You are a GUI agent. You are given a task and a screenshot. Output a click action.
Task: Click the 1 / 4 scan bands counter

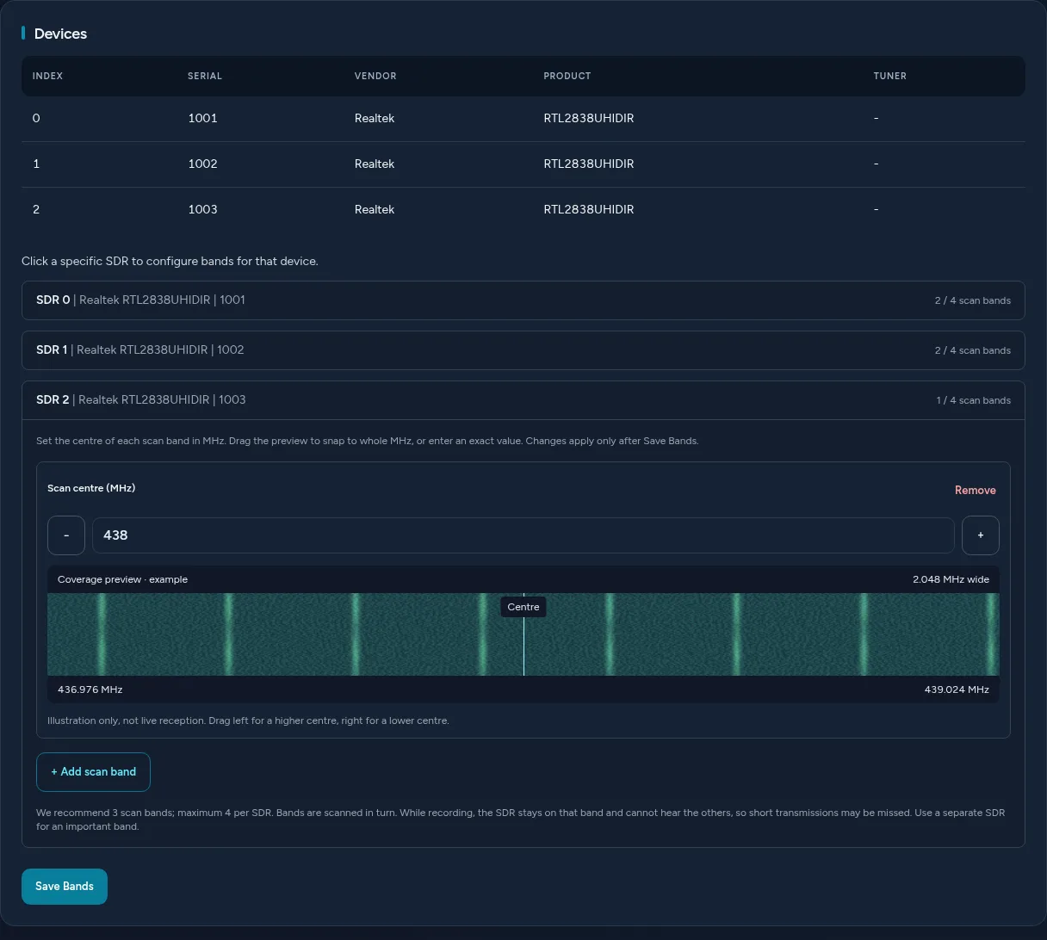974,400
